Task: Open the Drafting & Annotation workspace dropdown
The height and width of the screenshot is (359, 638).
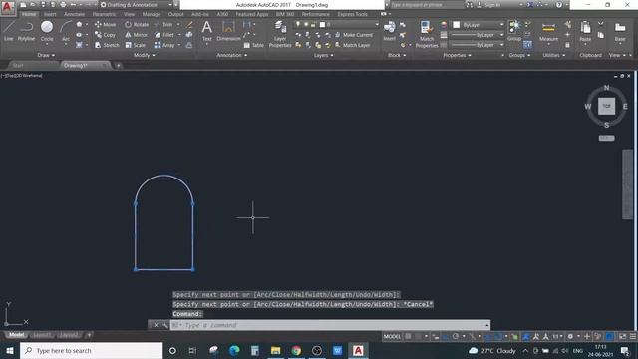Action: pyautogui.click(x=137, y=5)
